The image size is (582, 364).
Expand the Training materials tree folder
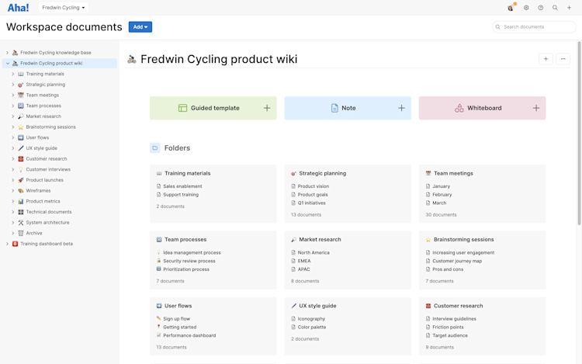pyautogui.click(x=13, y=74)
